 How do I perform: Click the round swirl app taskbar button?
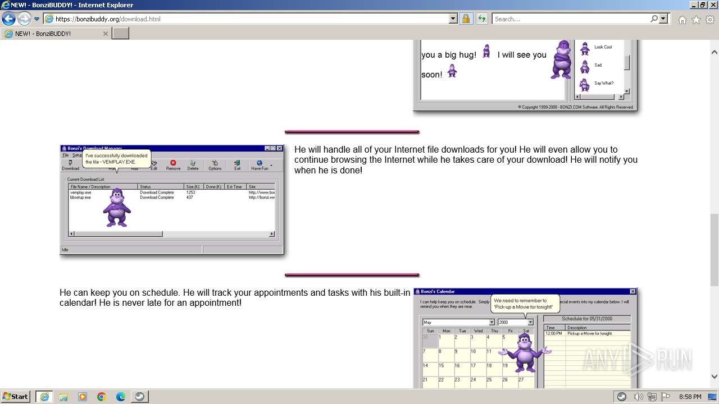click(139, 396)
